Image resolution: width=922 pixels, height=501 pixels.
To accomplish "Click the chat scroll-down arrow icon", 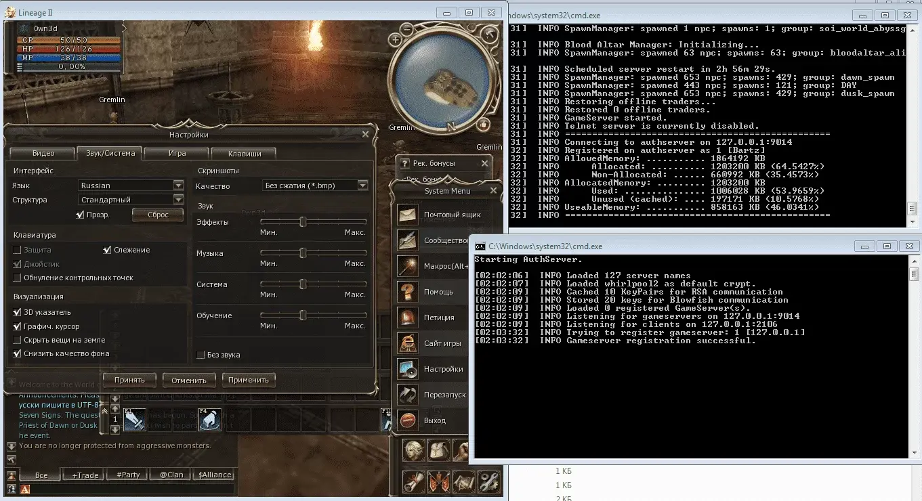I will tap(12, 446).
